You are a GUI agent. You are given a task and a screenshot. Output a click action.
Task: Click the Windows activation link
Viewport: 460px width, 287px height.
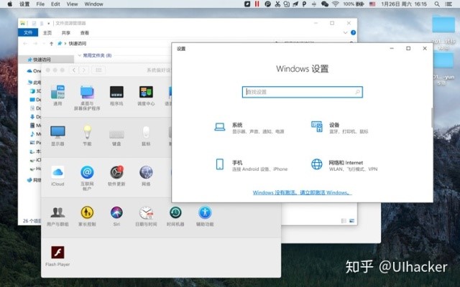tap(302, 193)
